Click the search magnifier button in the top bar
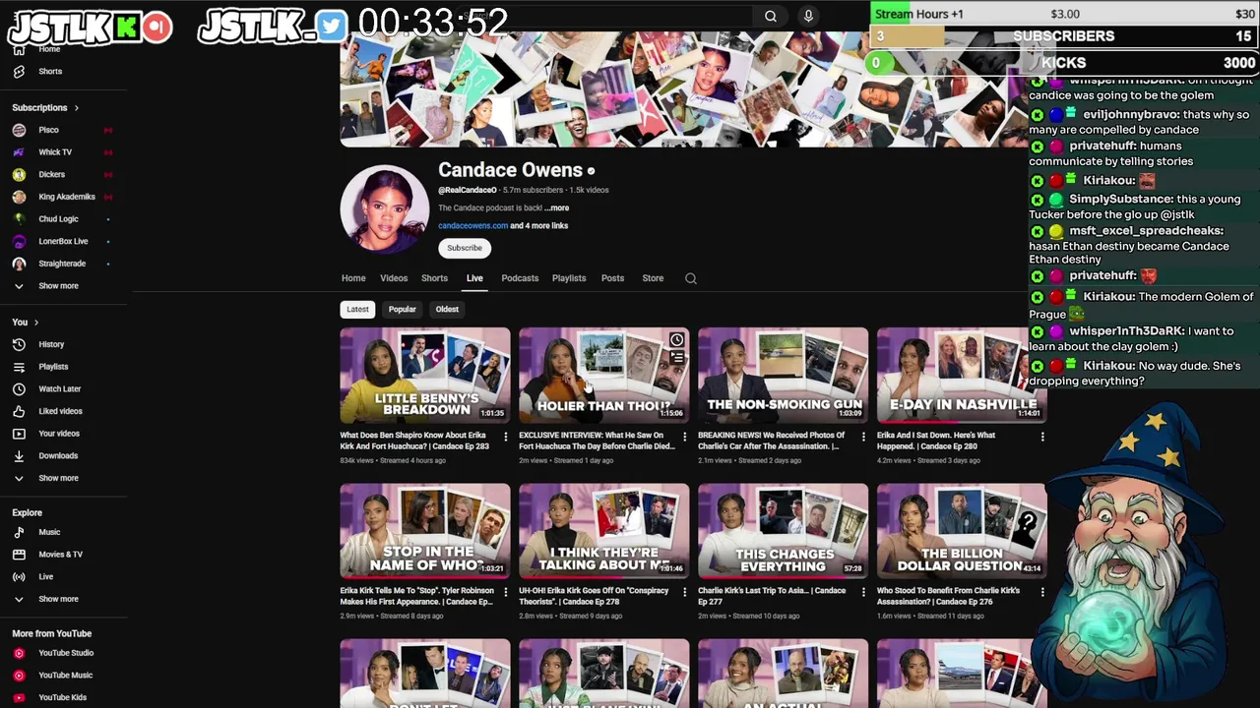This screenshot has width=1260, height=708. point(771,16)
